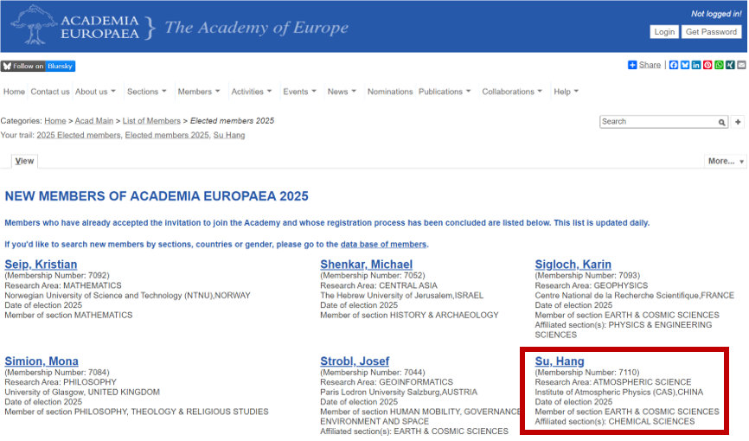Select the View tab
Screen dimensions: 749x441
[x=24, y=161]
